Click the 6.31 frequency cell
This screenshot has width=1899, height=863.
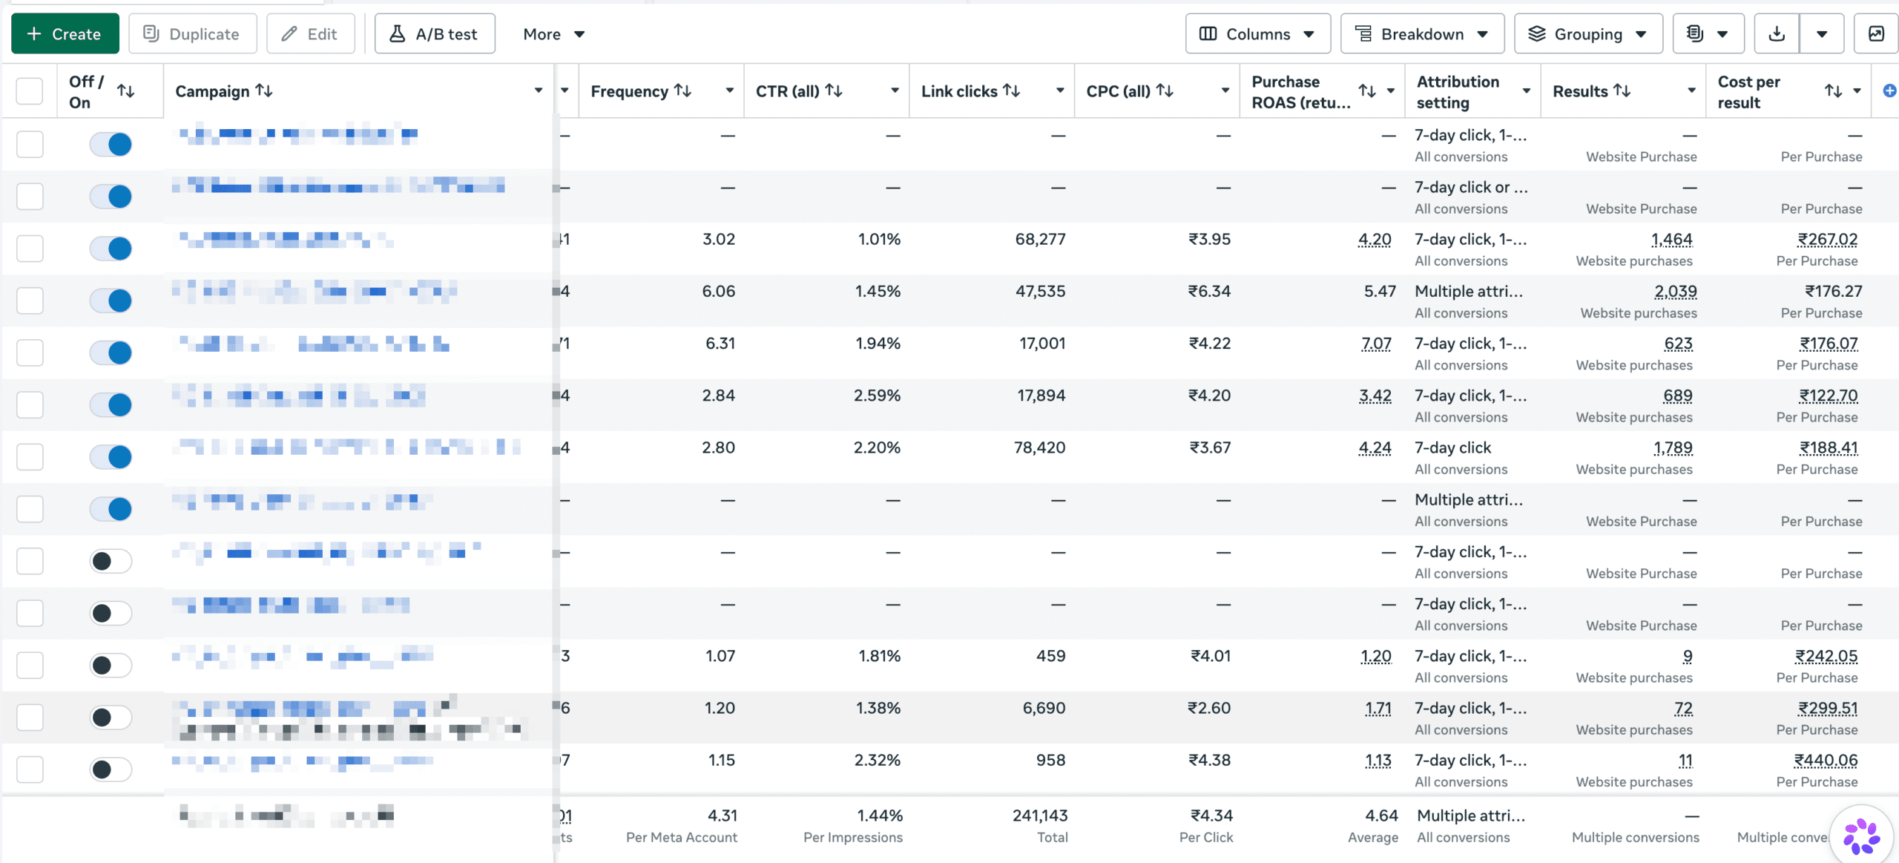720,344
